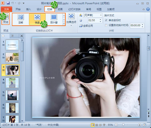151x128 pixels.
Task: Open the 文件 tab
Action: 7,9
